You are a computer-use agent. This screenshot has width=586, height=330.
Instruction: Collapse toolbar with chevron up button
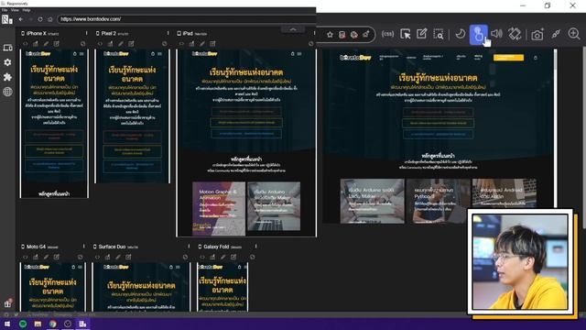[293, 29]
